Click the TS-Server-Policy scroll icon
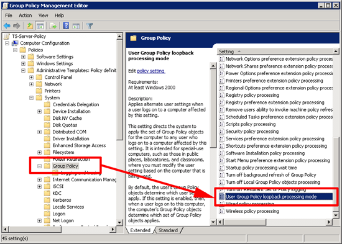The height and width of the screenshot is (244, 342). point(7,36)
